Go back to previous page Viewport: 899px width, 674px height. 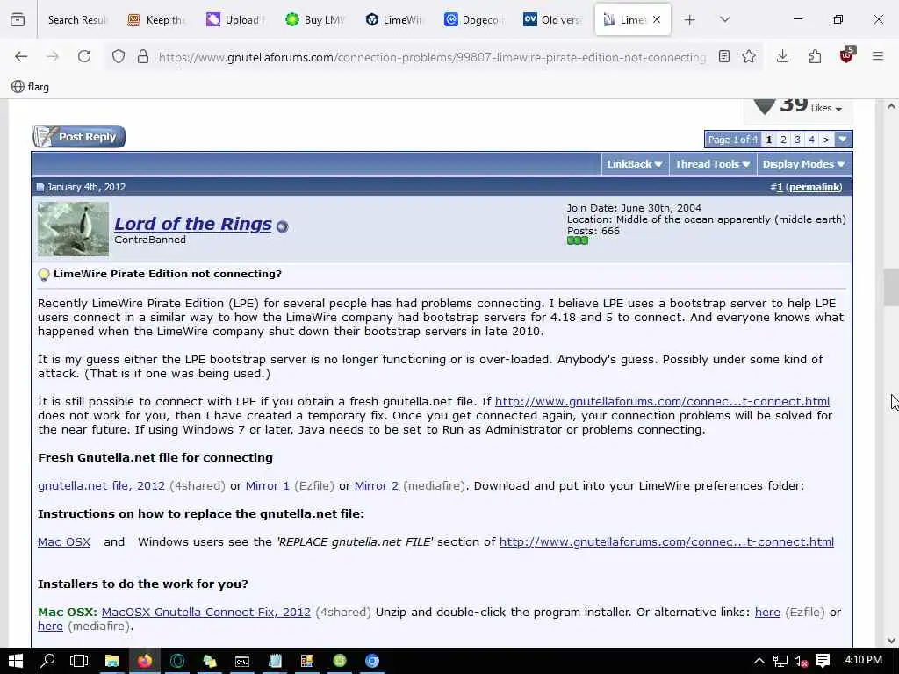pyautogui.click(x=21, y=56)
